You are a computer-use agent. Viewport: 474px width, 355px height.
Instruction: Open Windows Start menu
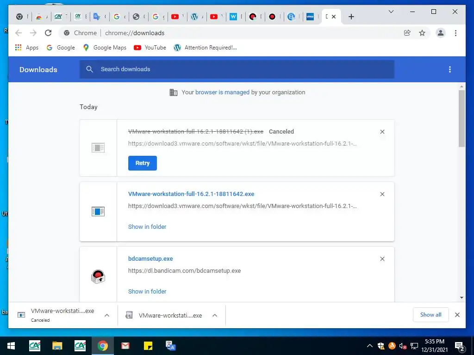pyautogui.click(x=11, y=346)
